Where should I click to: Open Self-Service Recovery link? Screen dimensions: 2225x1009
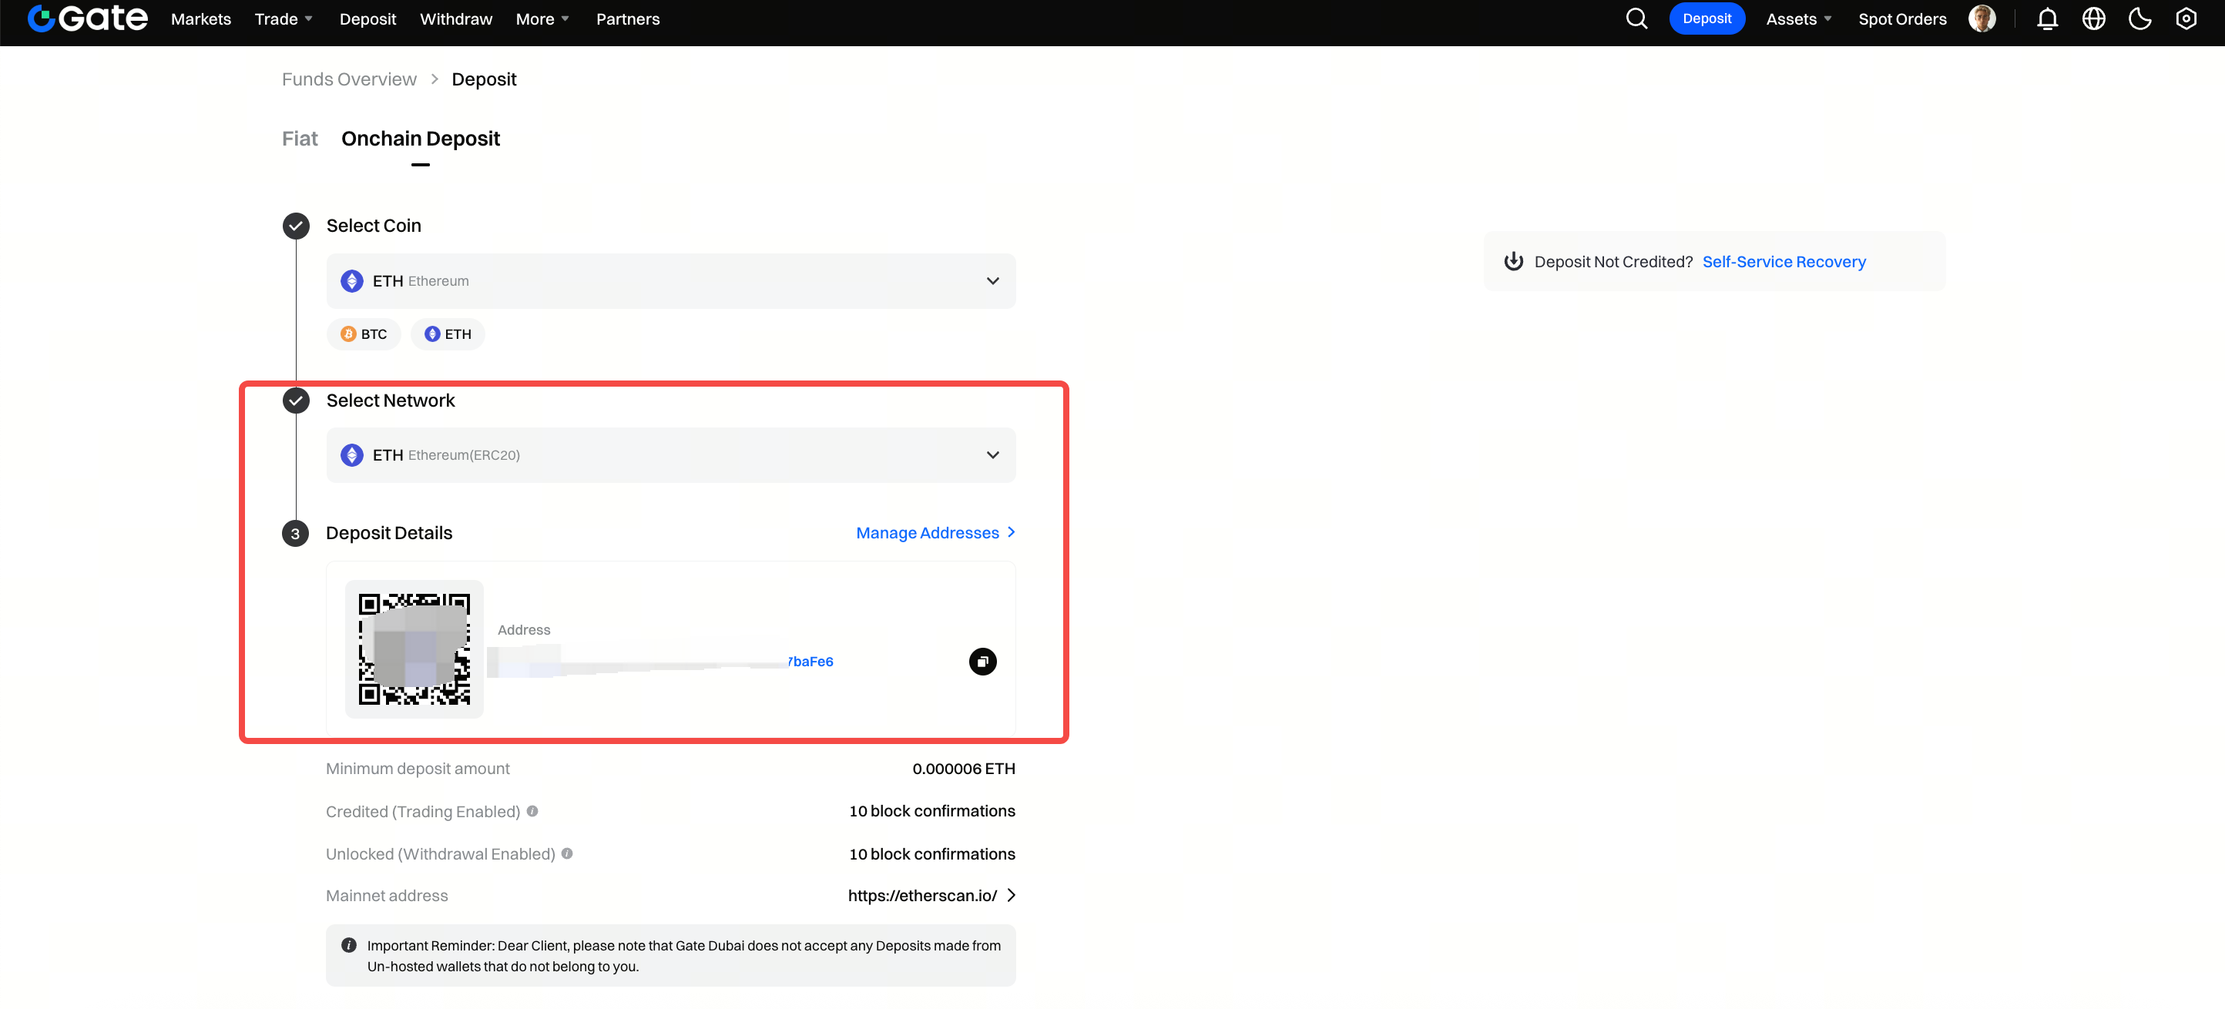pos(1784,262)
